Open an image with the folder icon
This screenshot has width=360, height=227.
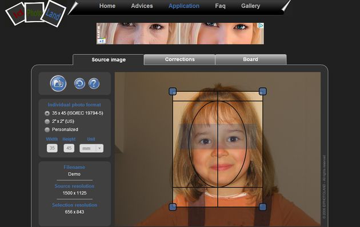(58, 83)
